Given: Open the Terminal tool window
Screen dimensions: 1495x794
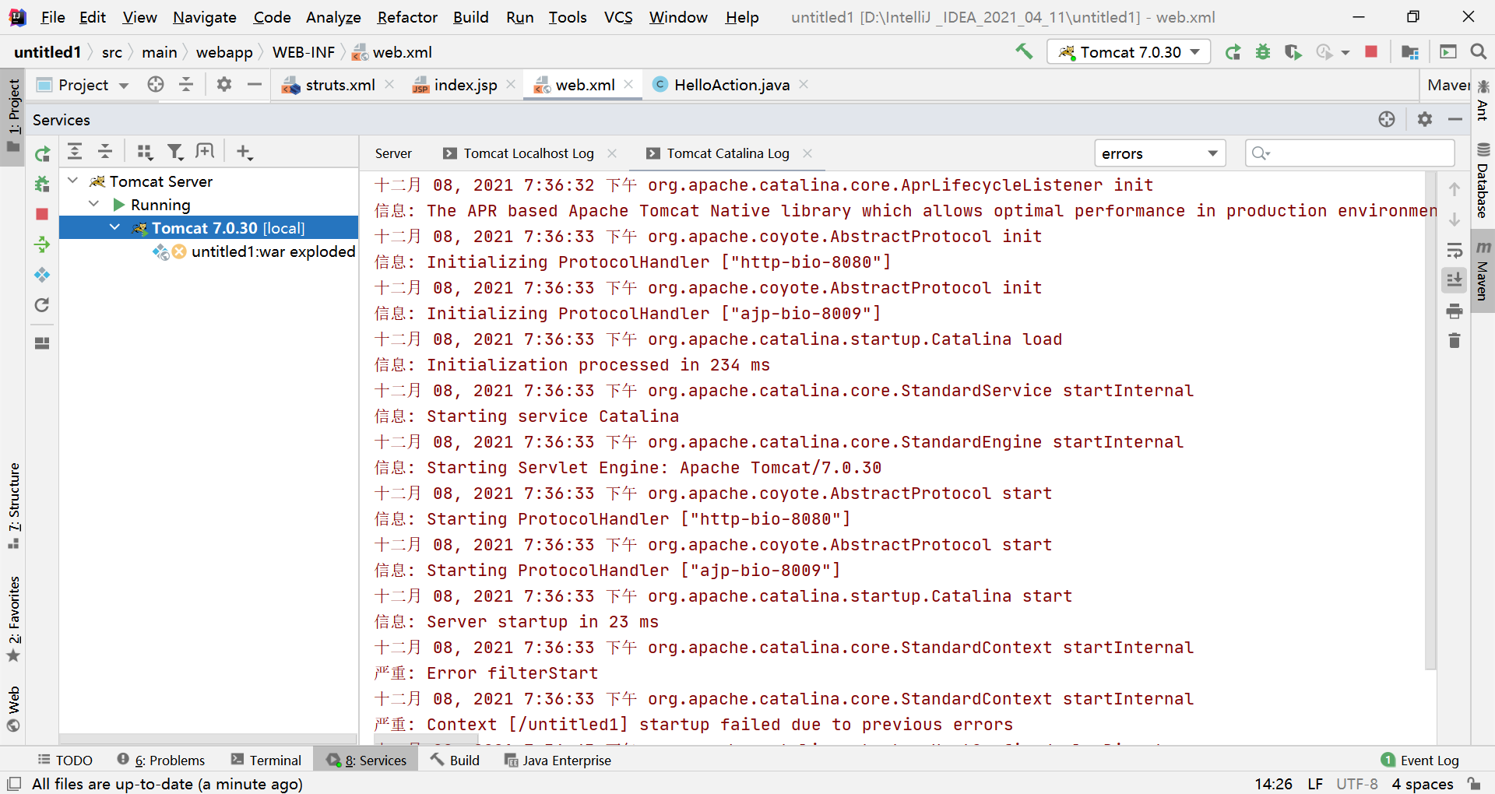Looking at the screenshot, I should pyautogui.click(x=266, y=760).
